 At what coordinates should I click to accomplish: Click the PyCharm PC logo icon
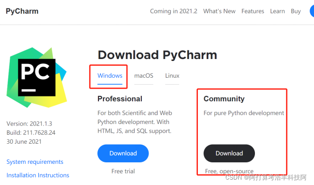36,77
